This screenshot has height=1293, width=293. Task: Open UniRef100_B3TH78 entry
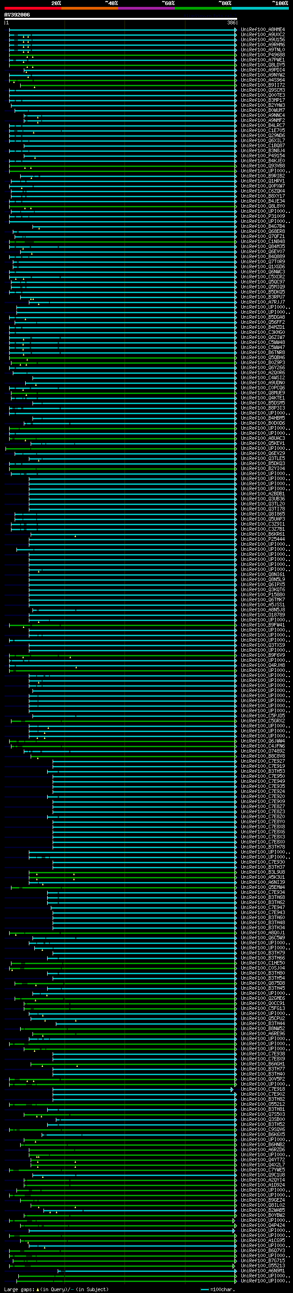coord(263,847)
